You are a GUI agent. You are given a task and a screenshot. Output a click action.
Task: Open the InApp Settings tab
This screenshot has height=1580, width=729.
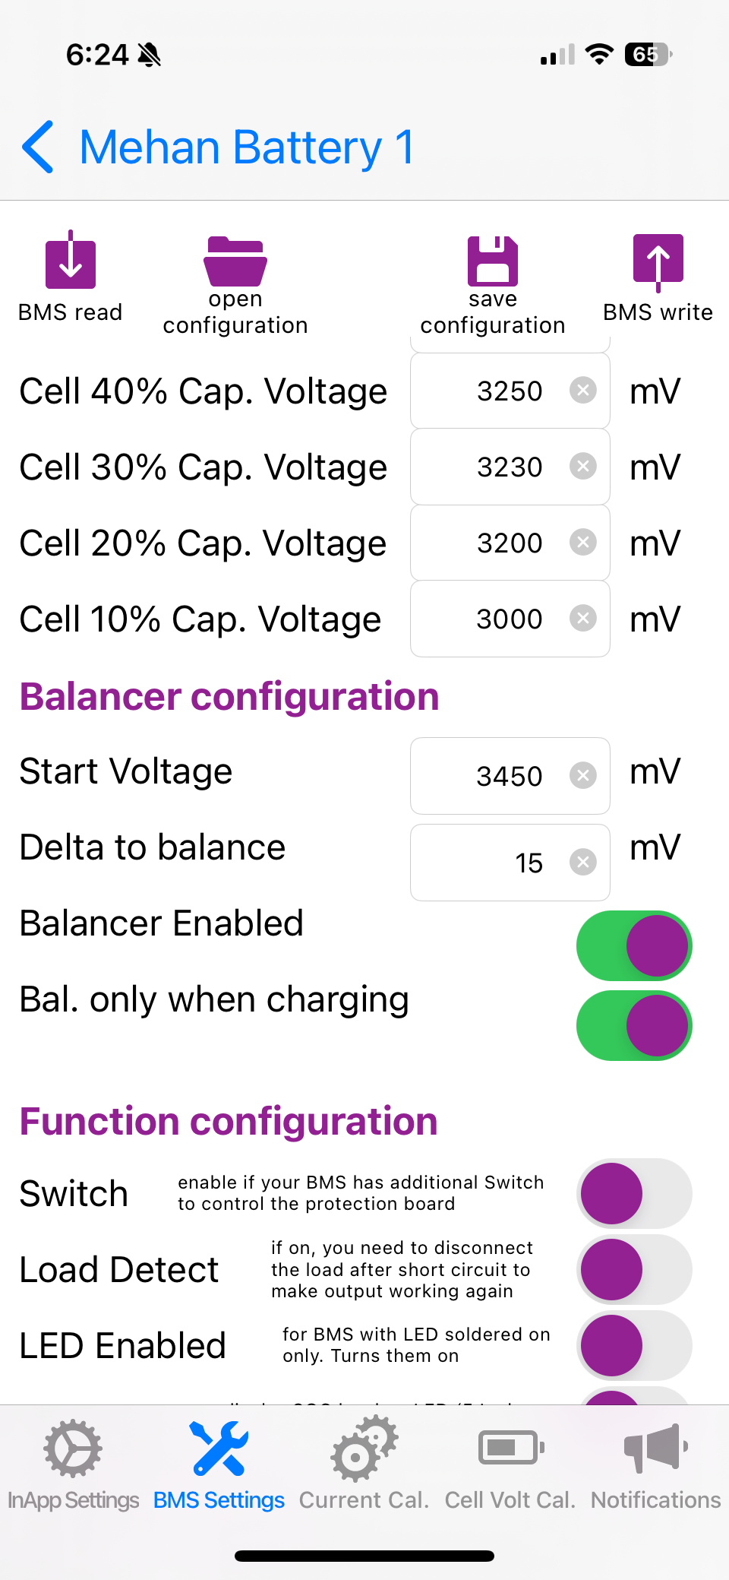coord(73,1464)
